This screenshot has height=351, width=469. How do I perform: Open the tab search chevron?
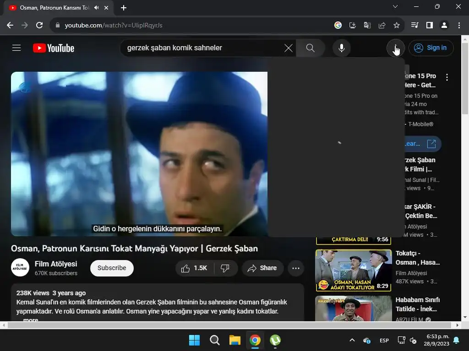[x=395, y=6]
